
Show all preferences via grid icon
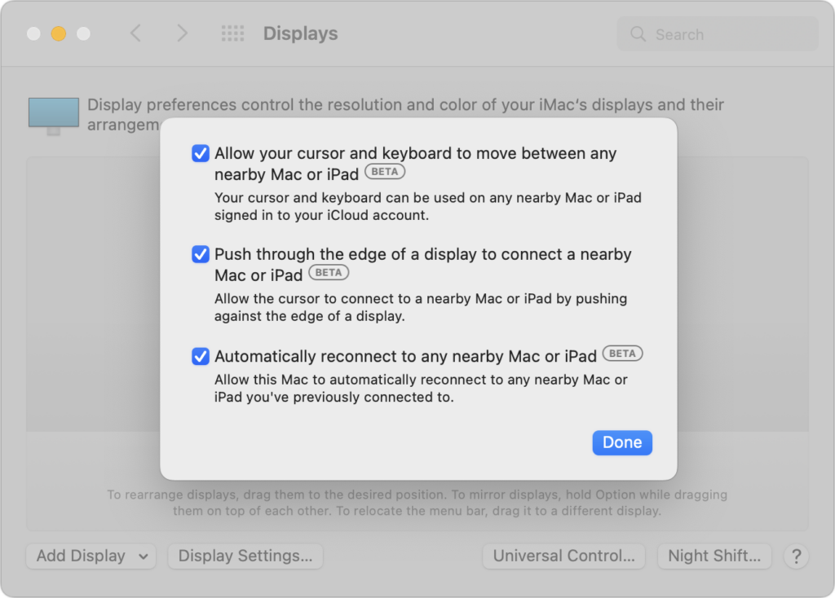pyautogui.click(x=232, y=33)
